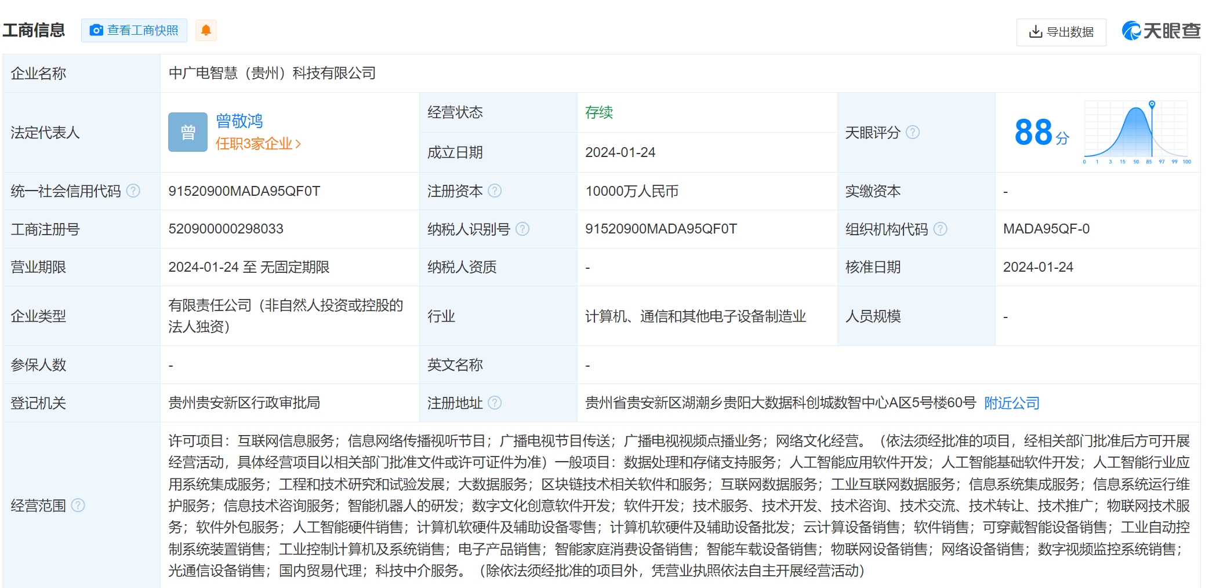Open the business snapshot via 查看工商快照

134,30
